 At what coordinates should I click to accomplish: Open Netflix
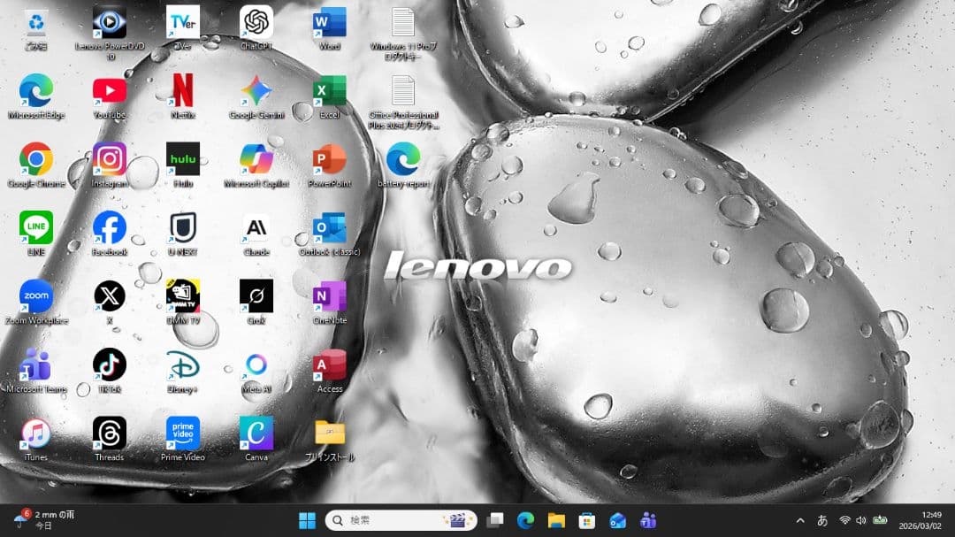(182, 89)
